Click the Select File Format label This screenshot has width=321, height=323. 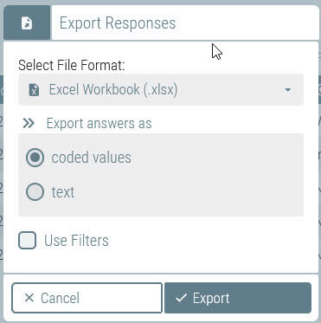tap(72, 65)
